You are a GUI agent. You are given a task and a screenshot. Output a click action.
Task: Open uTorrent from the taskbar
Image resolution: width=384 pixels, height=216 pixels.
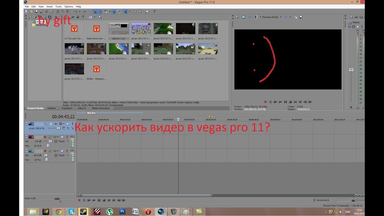pos(109,212)
